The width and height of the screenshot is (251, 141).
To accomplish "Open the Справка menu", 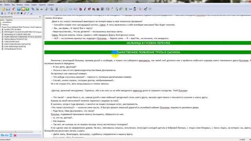I will click(x=51, y=5).
